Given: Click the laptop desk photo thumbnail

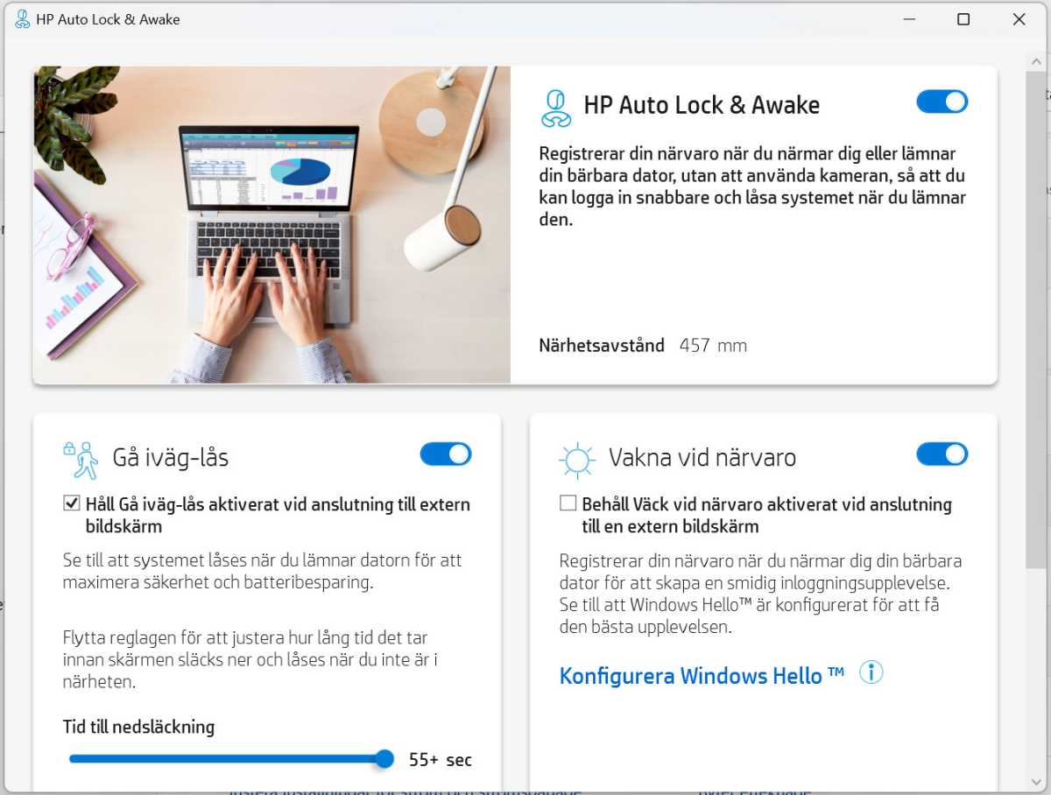Looking at the screenshot, I should 272,225.
